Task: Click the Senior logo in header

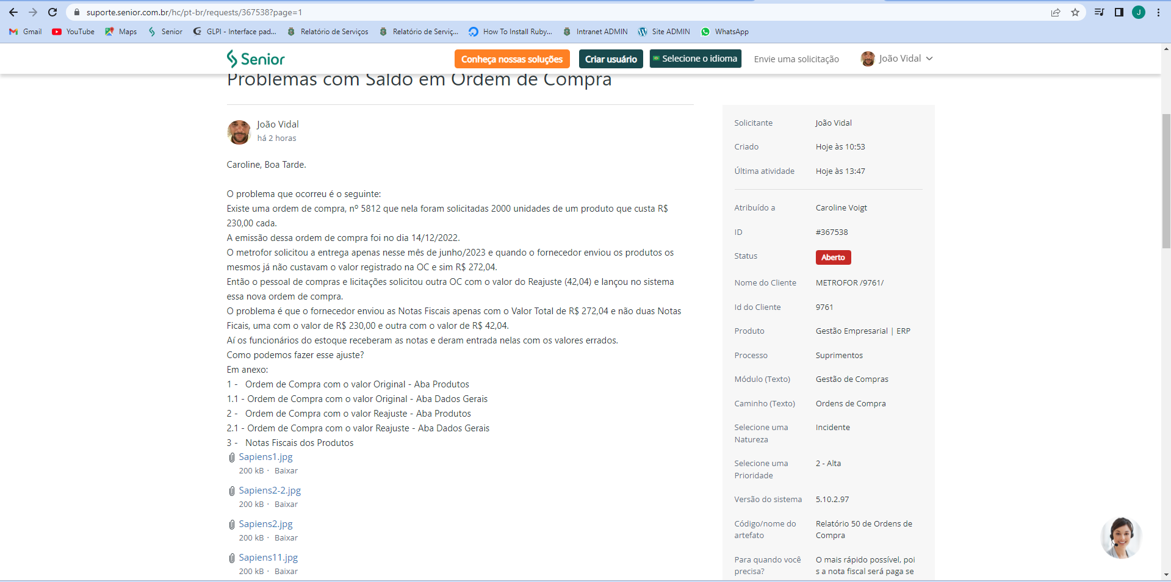Action: [x=256, y=59]
